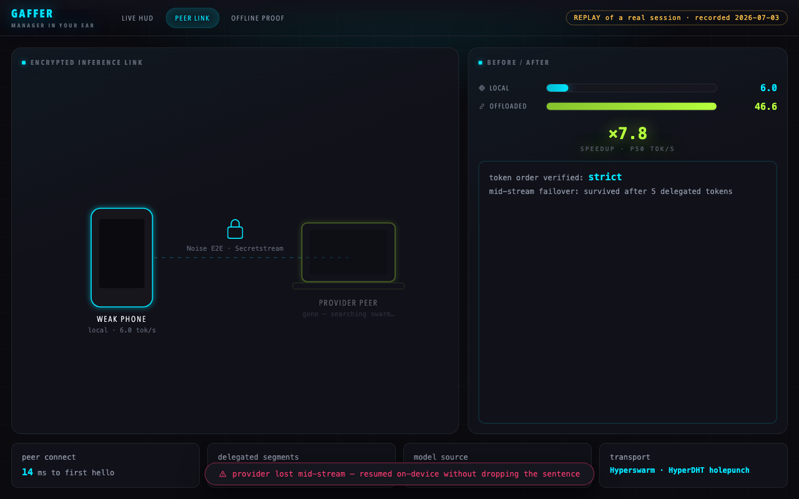Select the Peer Link tab
The width and height of the screenshot is (799, 499).
(x=192, y=18)
